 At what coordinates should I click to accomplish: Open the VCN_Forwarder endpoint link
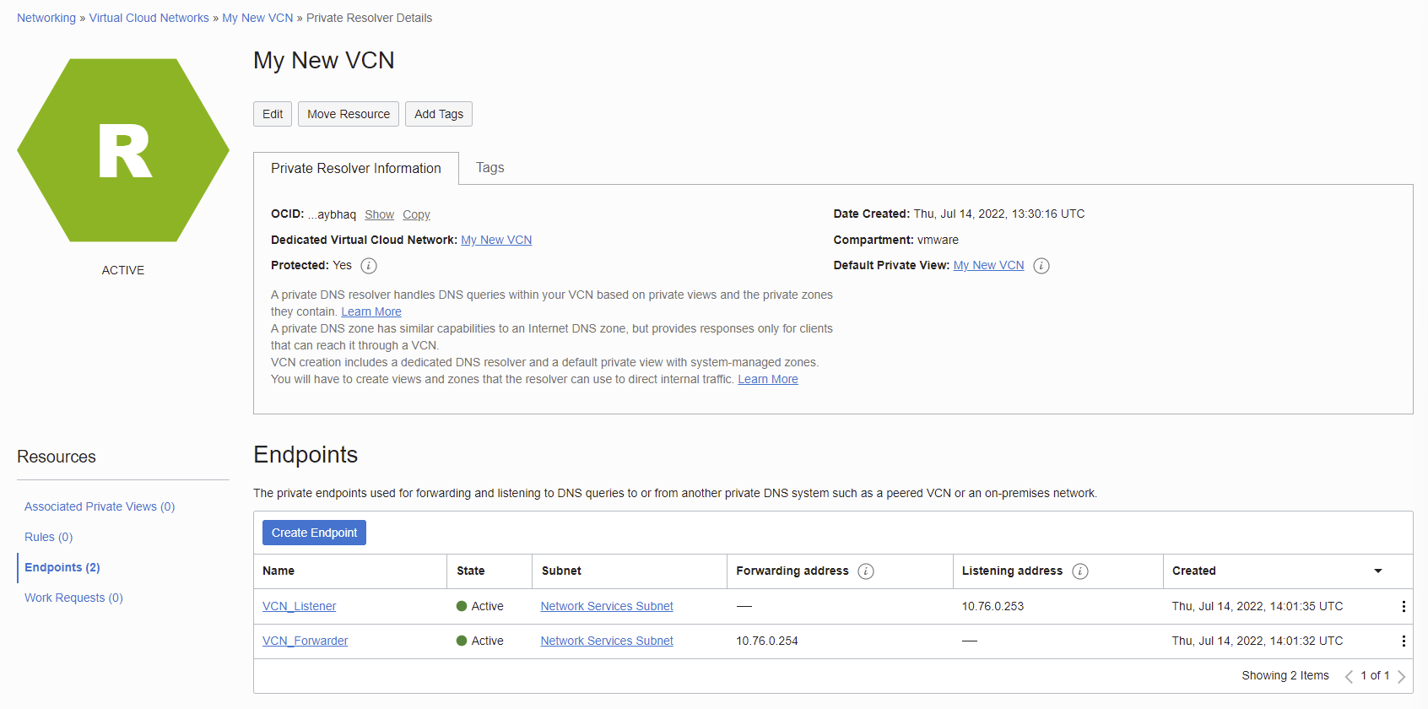coord(305,641)
